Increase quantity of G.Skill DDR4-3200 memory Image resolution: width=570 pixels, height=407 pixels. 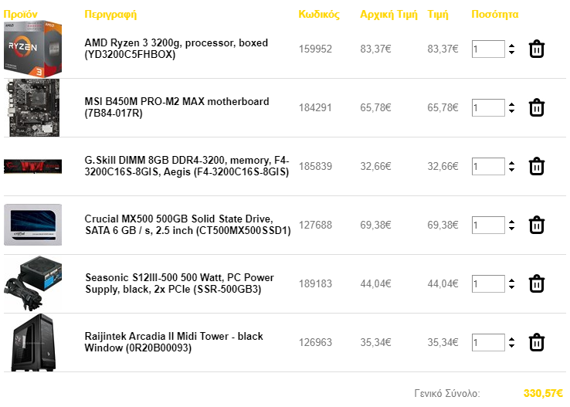click(x=511, y=163)
